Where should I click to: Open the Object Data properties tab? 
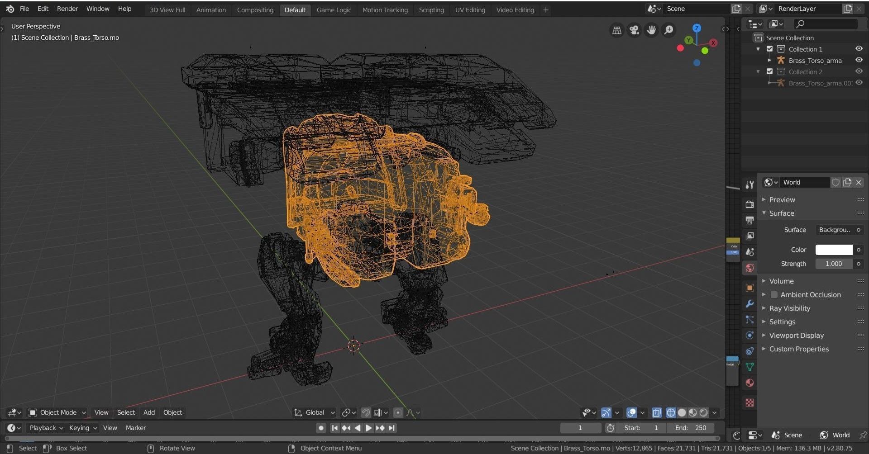click(750, 367)
